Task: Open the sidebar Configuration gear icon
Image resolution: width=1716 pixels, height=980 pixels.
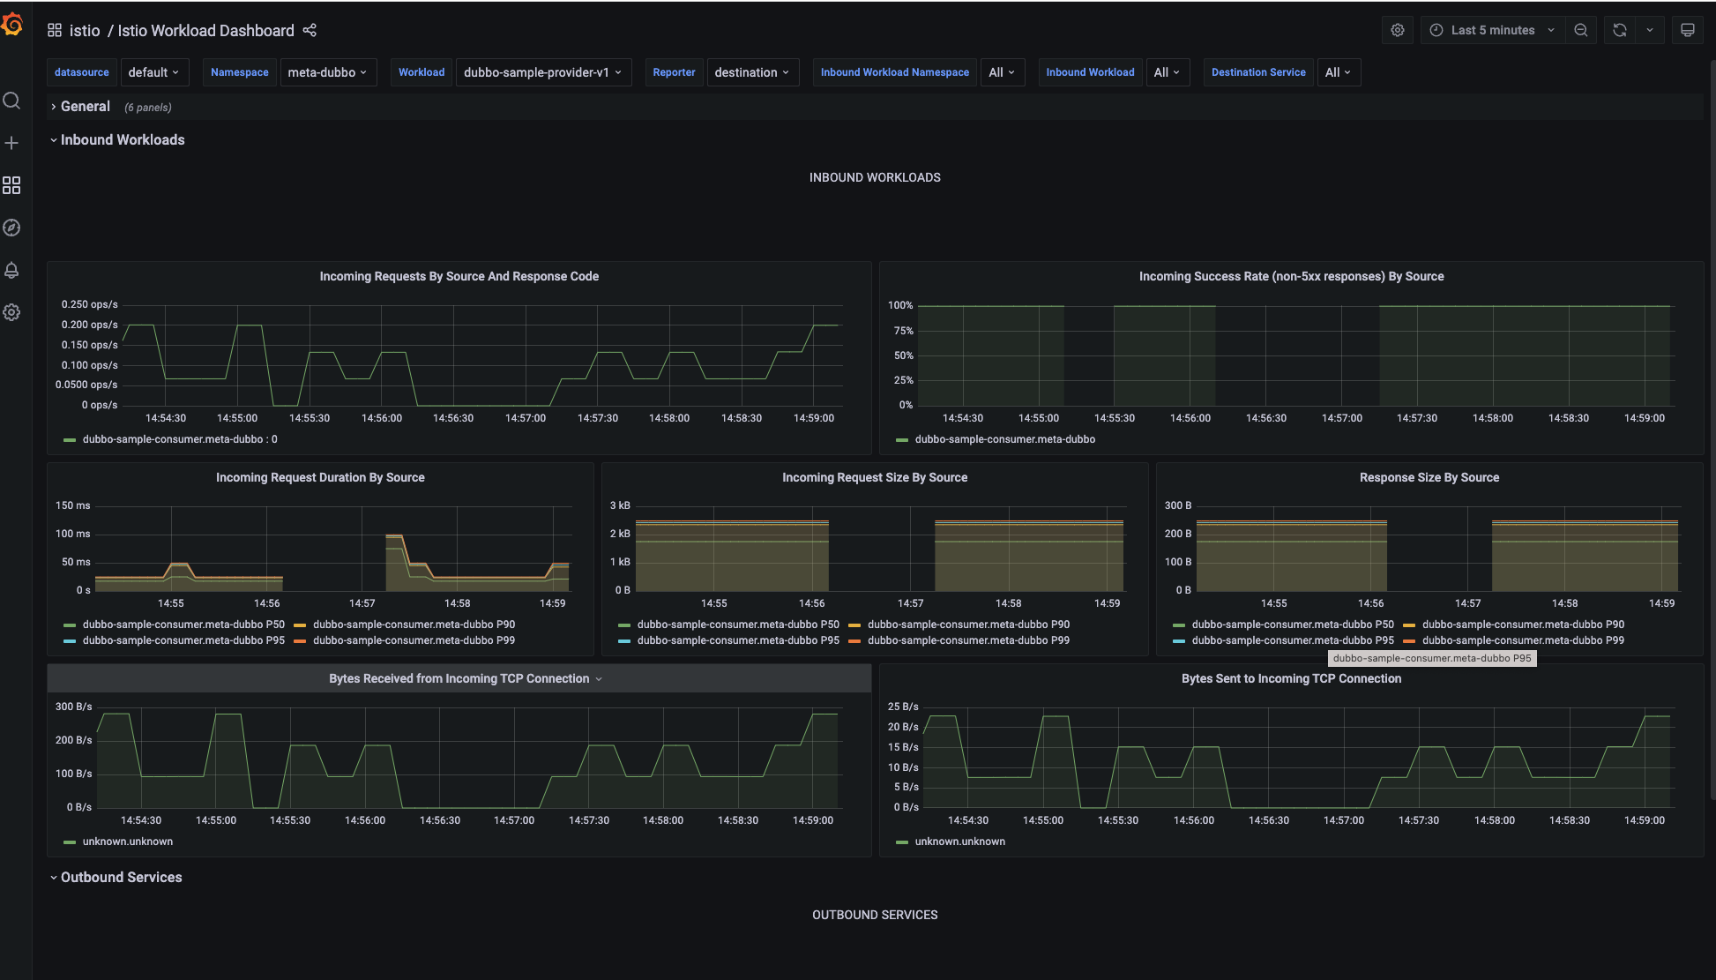Action: coord(11,312)
